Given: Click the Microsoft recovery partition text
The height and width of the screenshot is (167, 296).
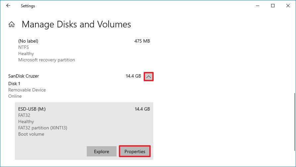Looking at the screenshot, I should (46, 60).
